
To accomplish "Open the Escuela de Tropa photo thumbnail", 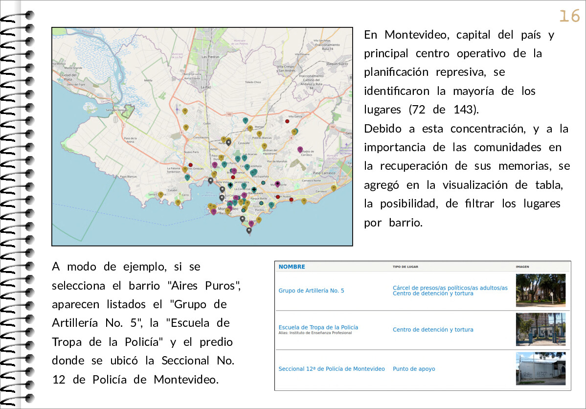I will (x=541, y=329).
